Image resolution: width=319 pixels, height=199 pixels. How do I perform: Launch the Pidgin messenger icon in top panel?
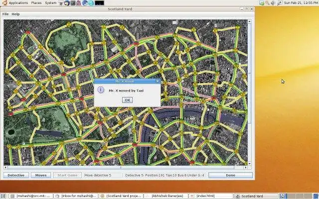tap(79, 3)
